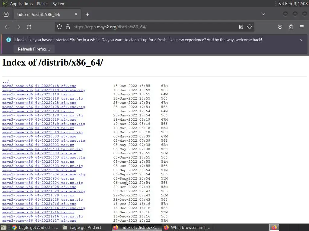Image resolution: width=309 pixels, height=231 pixels.
Task: Click the Index of /distrib/x86_64/ heading
Action: 53,63
